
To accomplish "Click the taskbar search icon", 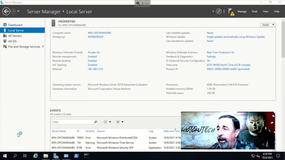I will tap(15, 156).
